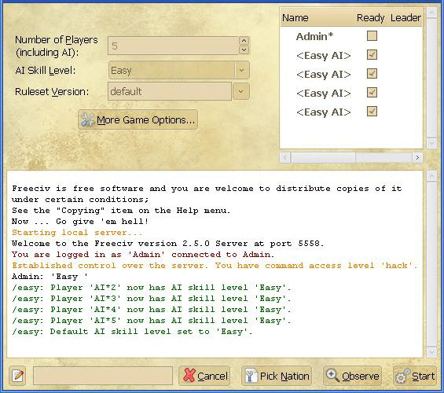Click the red X Cancel icon
Viewport: 444px width, 393px height.
click(189, 375)
